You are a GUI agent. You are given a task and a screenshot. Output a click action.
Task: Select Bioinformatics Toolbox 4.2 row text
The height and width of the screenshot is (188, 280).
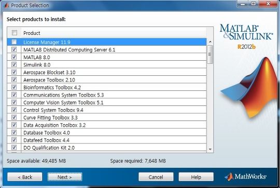pos(52,87)
